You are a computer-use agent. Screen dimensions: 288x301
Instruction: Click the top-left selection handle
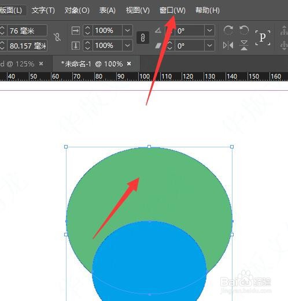point(66,147)
